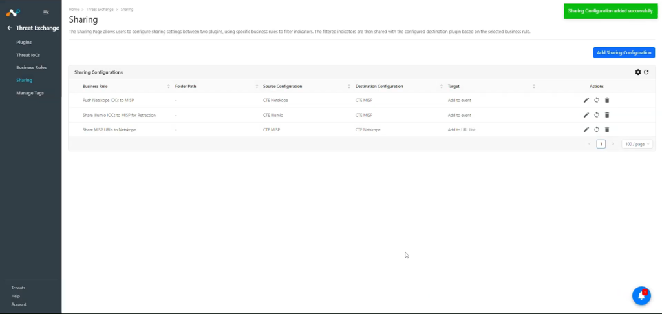Sort by Folder Path column
The image size is (662, 314).
(257, 86)
